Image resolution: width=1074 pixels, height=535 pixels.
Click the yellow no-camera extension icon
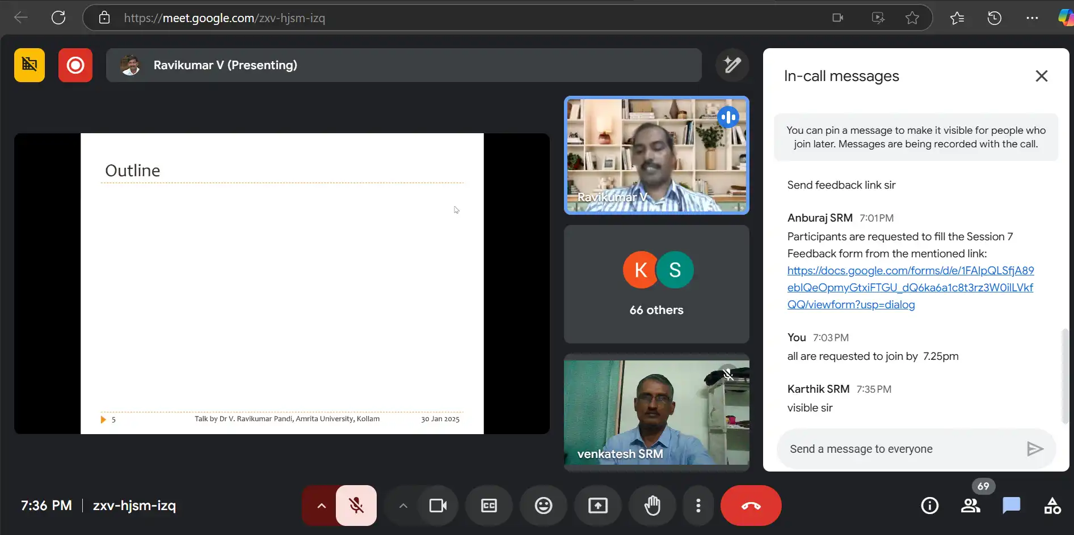coord(30,65)
